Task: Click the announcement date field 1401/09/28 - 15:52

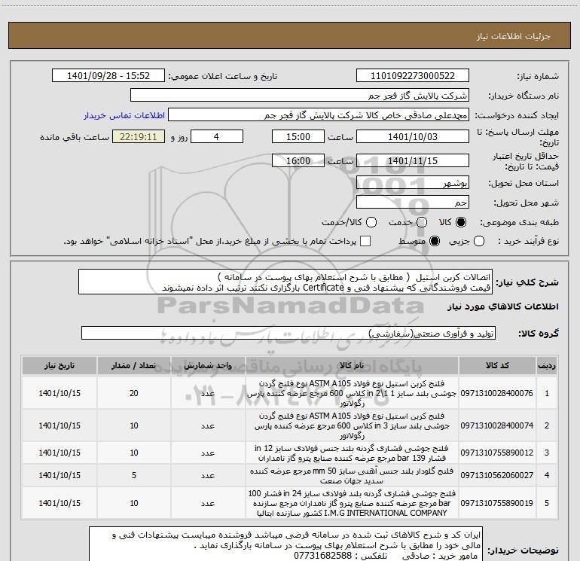Action: 108,76
